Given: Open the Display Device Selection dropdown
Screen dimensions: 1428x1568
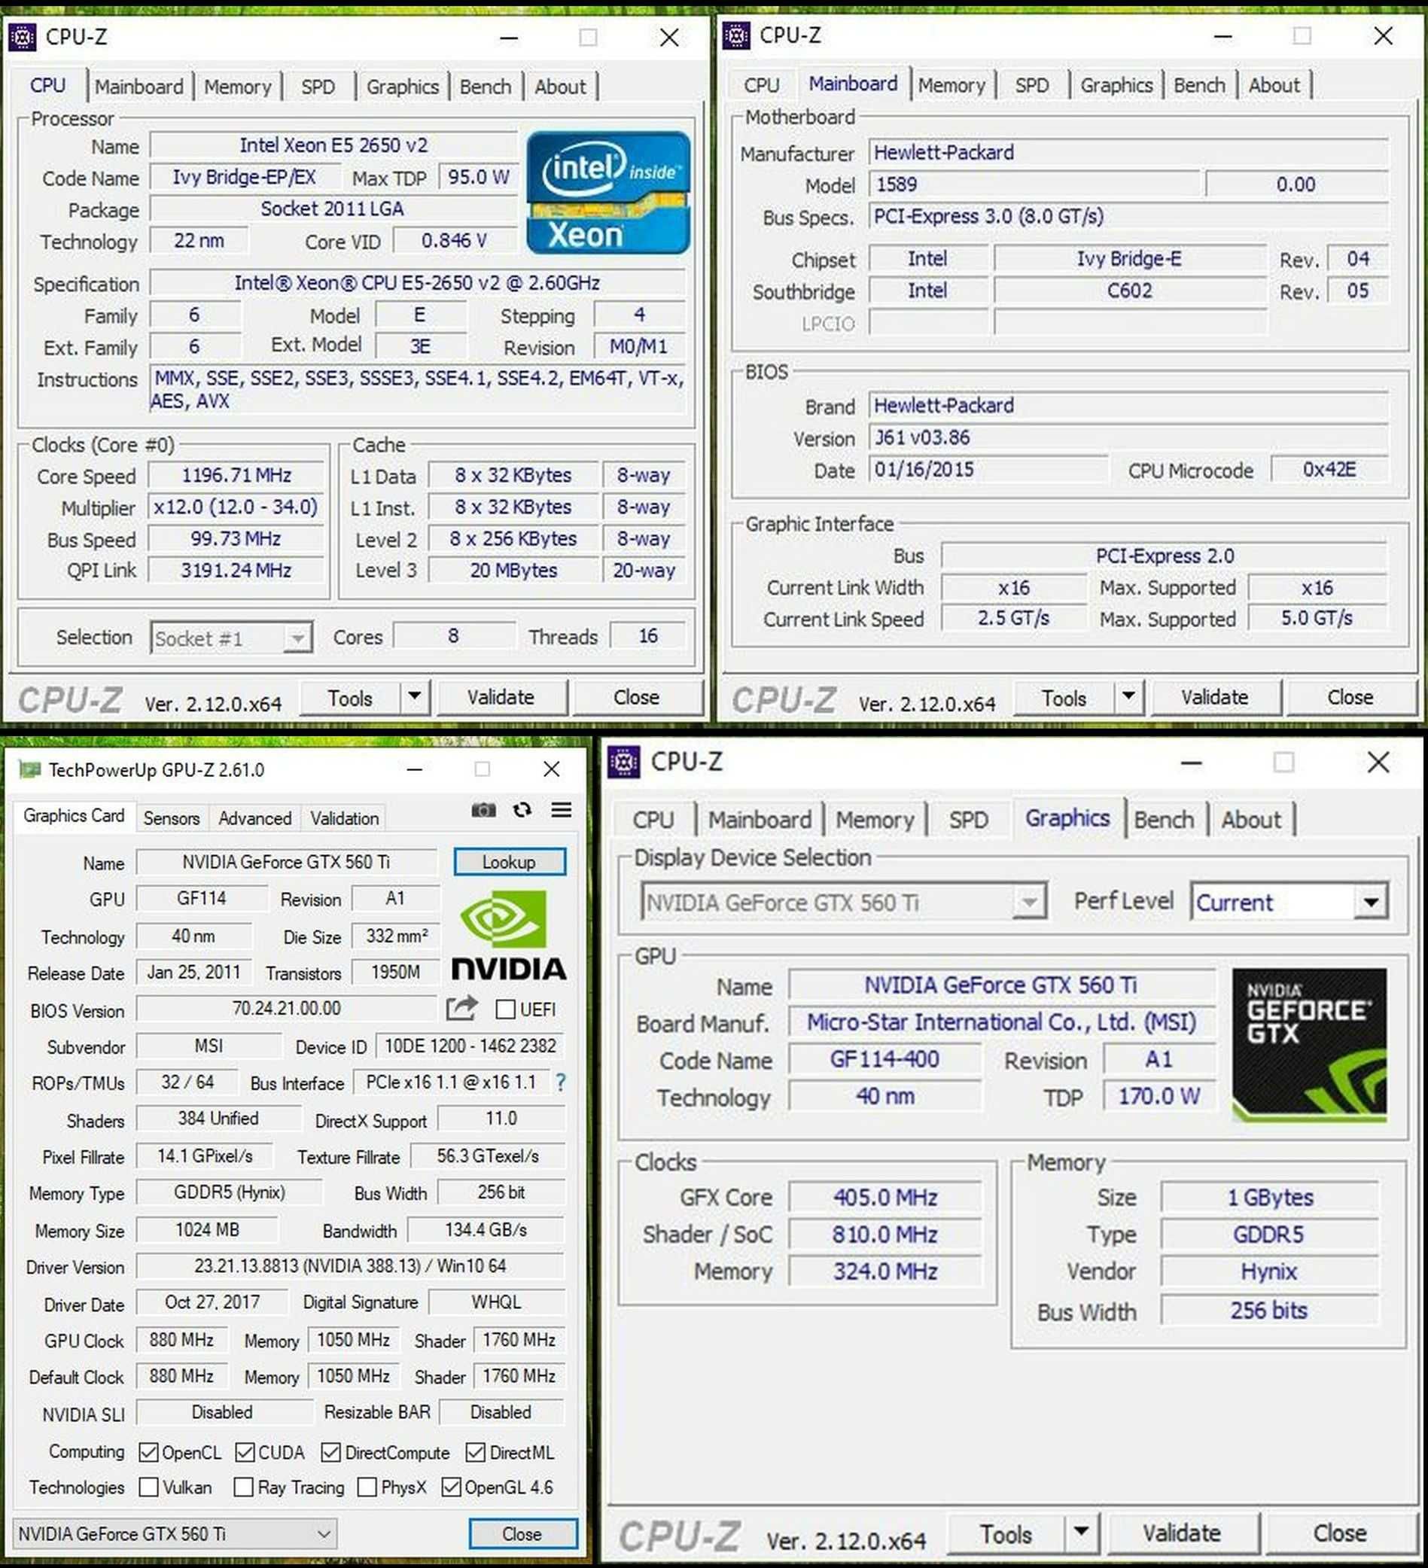Looking at the screenshot, I should click(x=844, y=903).
